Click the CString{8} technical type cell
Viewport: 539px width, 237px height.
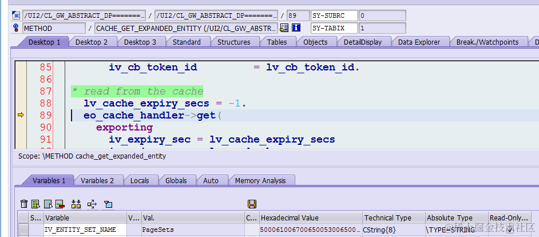(394, 230)
